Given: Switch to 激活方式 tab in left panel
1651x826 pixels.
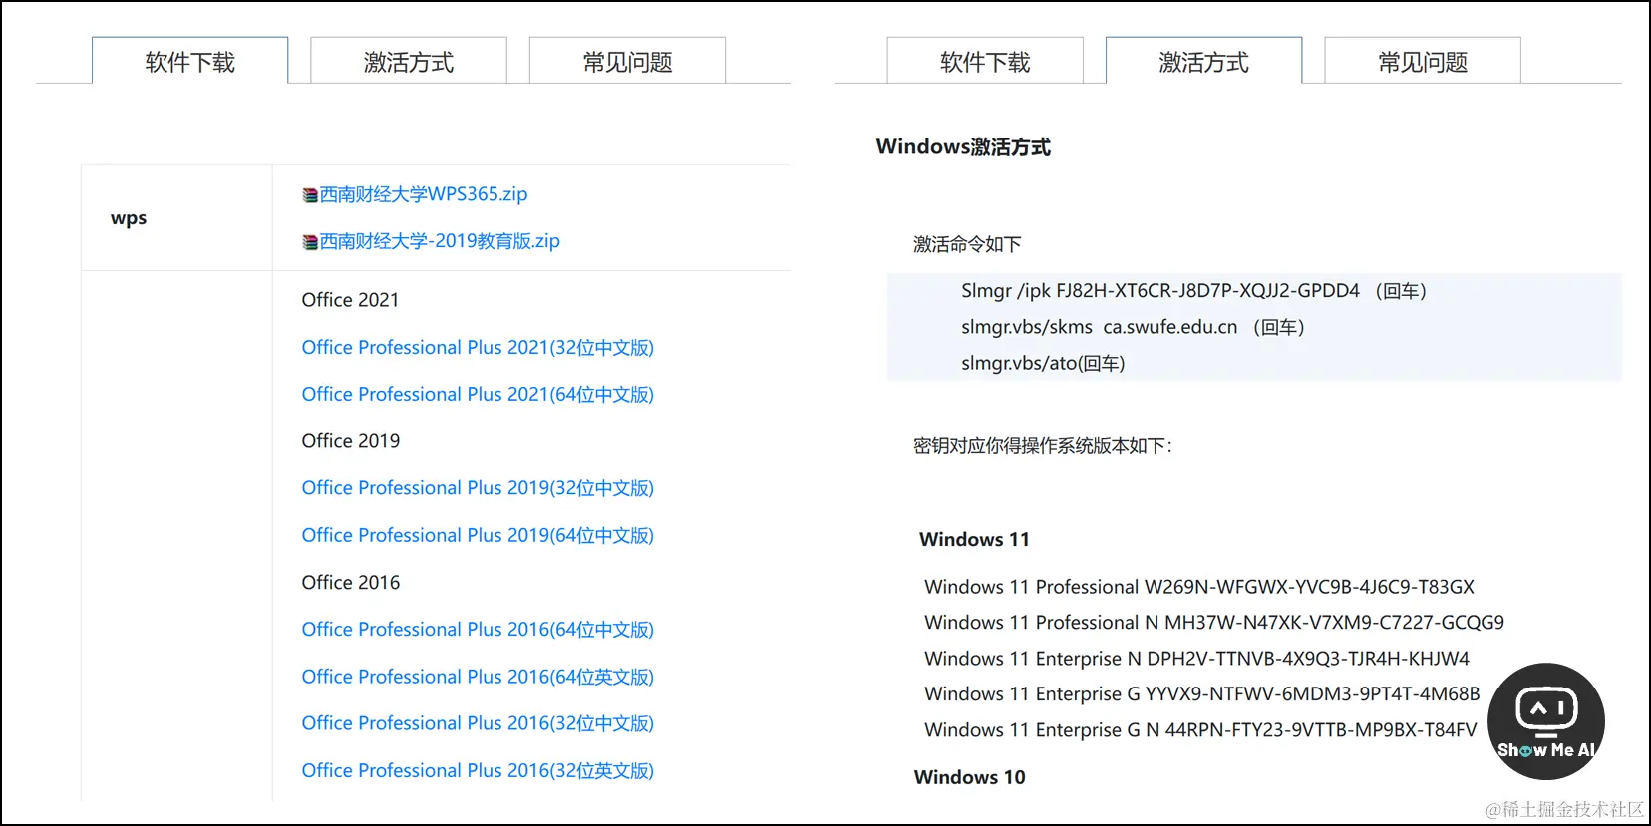Looking at the screenshot, I should pyautogui.click(x=409, y=61).
